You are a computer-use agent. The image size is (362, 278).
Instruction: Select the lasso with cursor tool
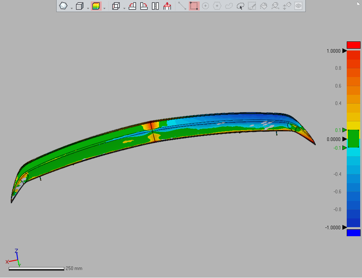[240, 6]
